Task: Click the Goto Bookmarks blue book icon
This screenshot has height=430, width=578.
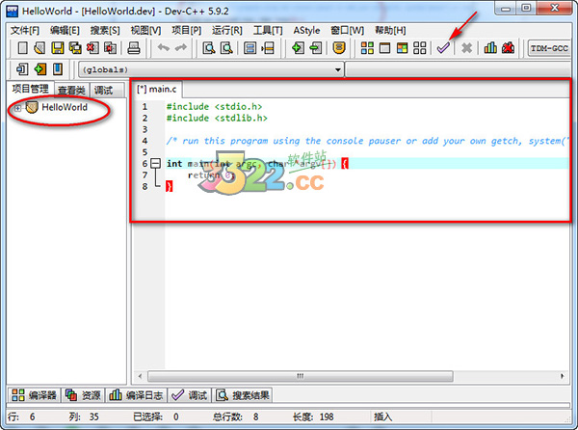Action: 58,69
